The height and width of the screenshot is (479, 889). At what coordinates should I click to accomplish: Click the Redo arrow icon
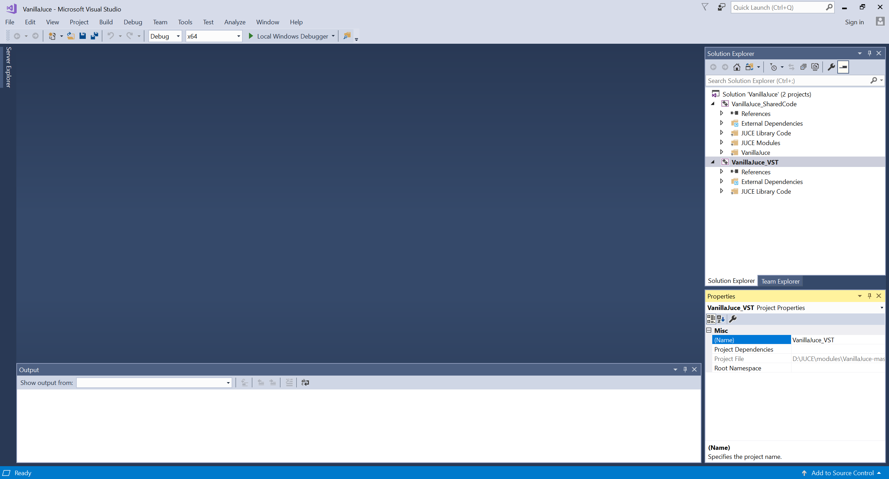coord(130,36)
